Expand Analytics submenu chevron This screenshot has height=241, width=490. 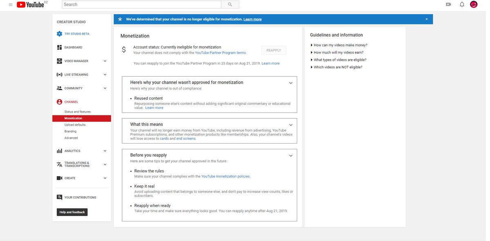(105, 151)
